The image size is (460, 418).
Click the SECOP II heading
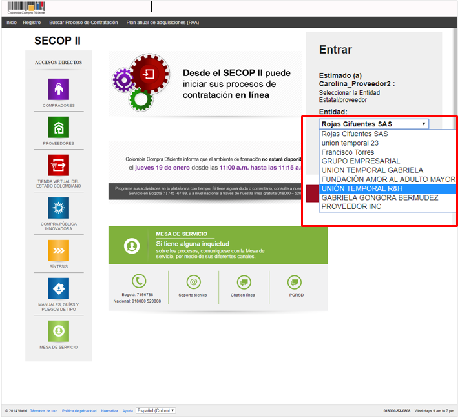57,41
